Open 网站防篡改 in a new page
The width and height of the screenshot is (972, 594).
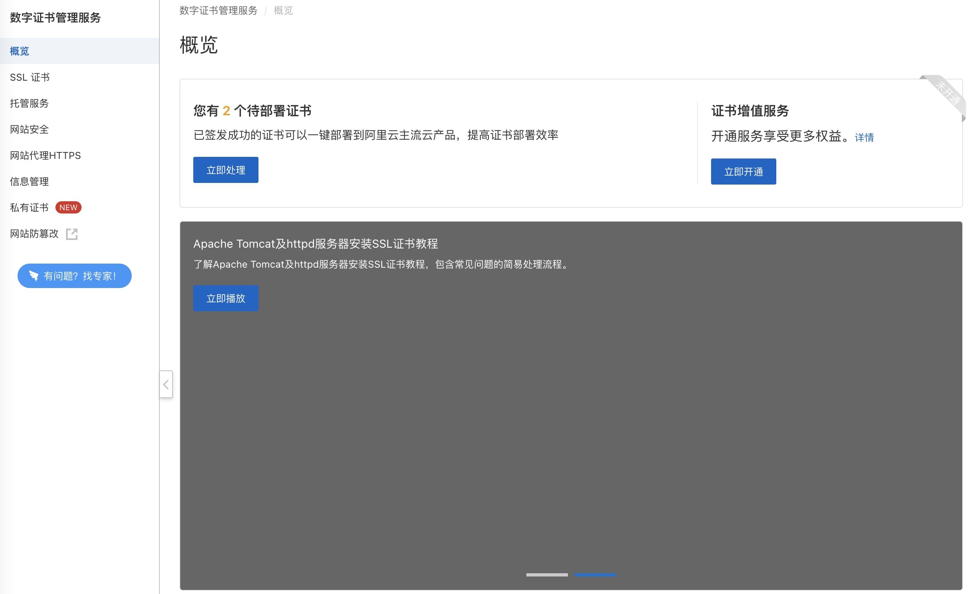34,233
